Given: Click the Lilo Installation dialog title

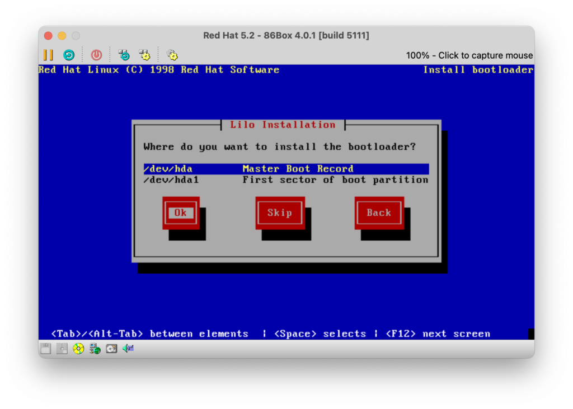Looking at the screenshot, I should [283, 125].
